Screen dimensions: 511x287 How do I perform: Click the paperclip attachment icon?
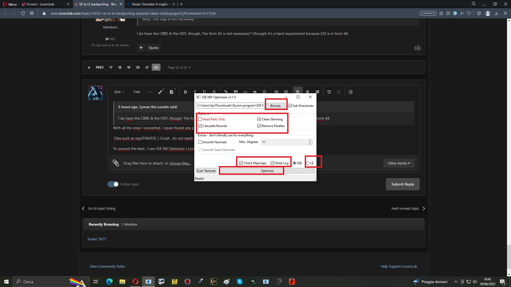click(x=116, y=163)
